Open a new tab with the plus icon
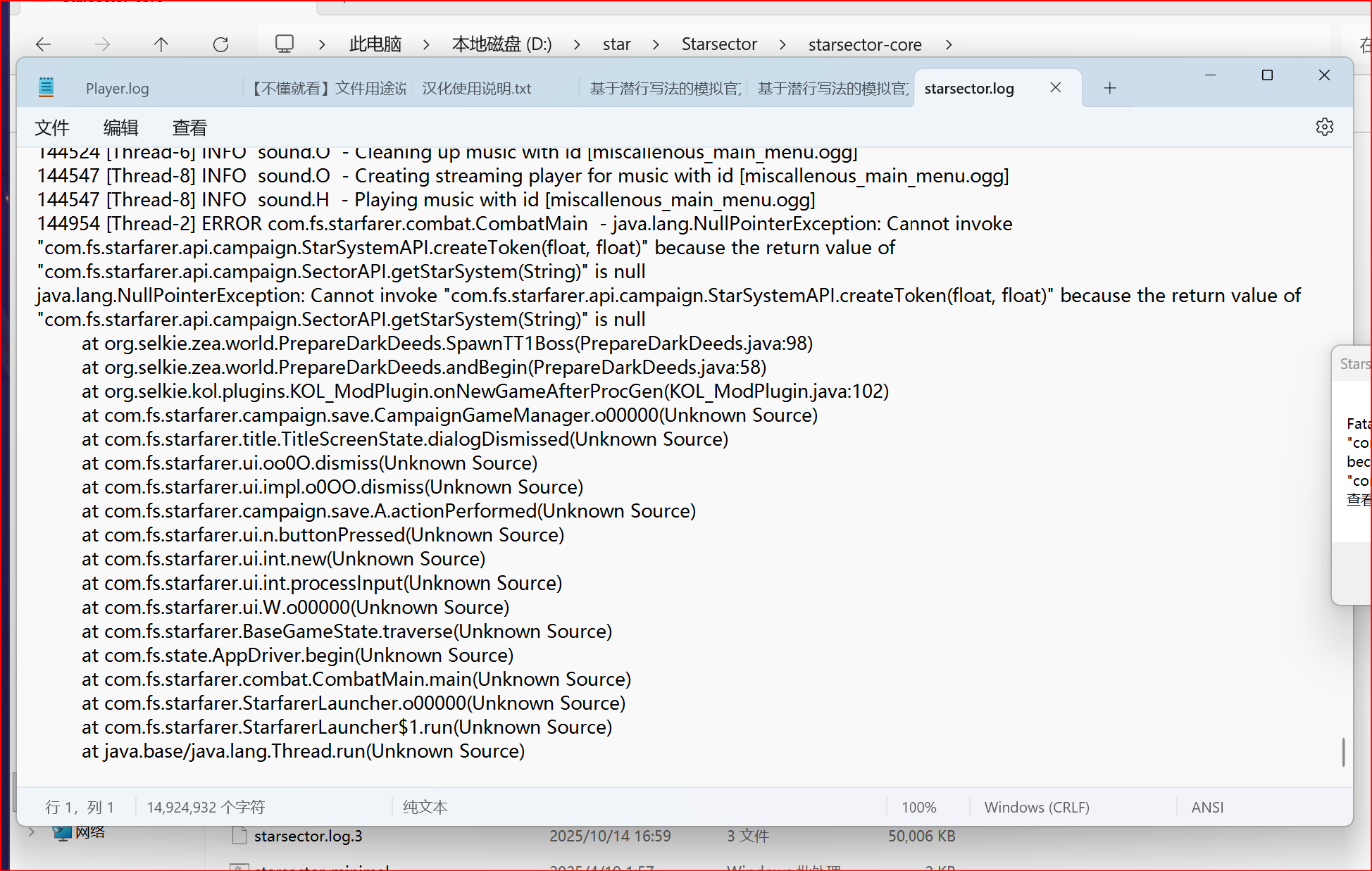Image resolution: width=1372 pixels, height=871 pixels. pos(1110,88)
